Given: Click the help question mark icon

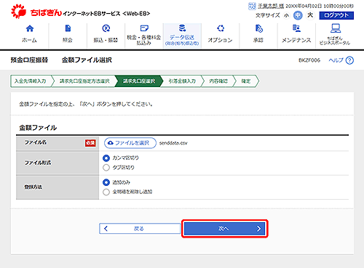Looking at the screenshot, I should coord(349,60).
